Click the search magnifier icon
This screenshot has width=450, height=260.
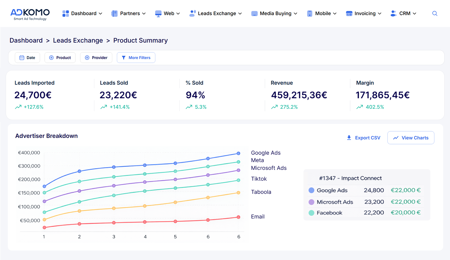435,14
